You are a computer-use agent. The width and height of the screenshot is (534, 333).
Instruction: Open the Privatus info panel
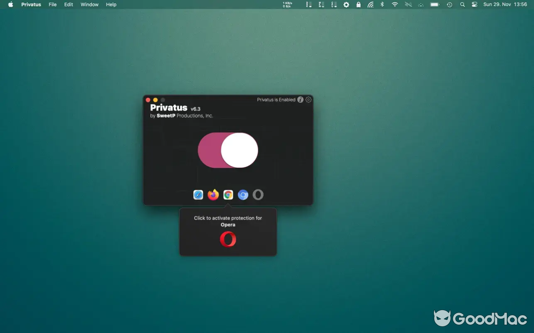click(300, 99)
